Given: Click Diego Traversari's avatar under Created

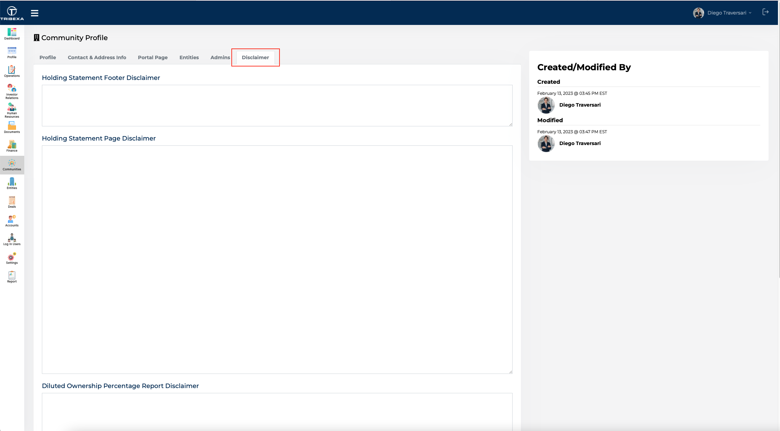Looking at the screenshot, I should pos(546,105).
